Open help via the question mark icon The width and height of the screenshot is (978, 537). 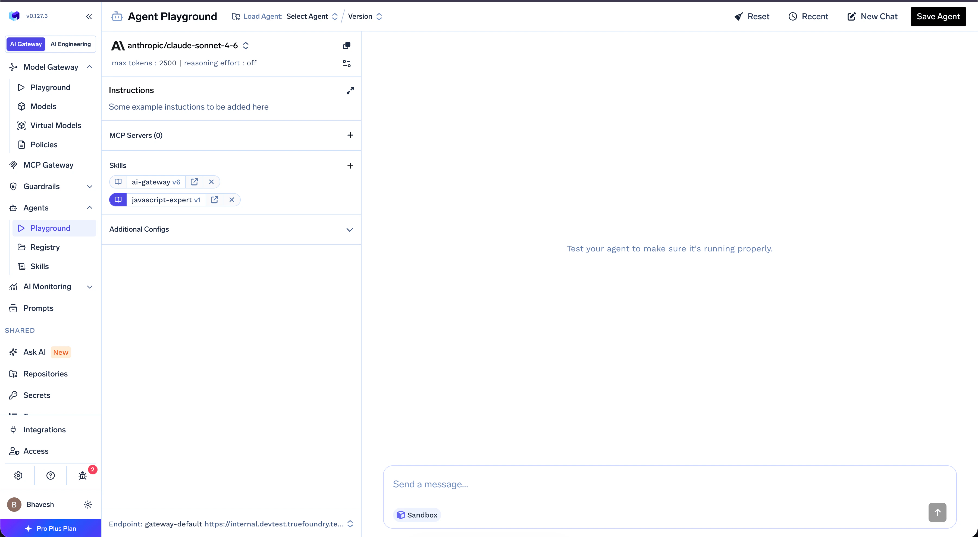(51, 475)
